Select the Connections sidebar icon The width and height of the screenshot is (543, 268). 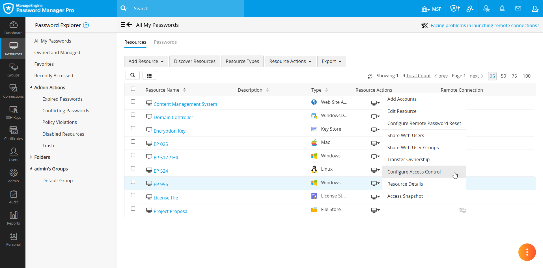coord(13,91)
